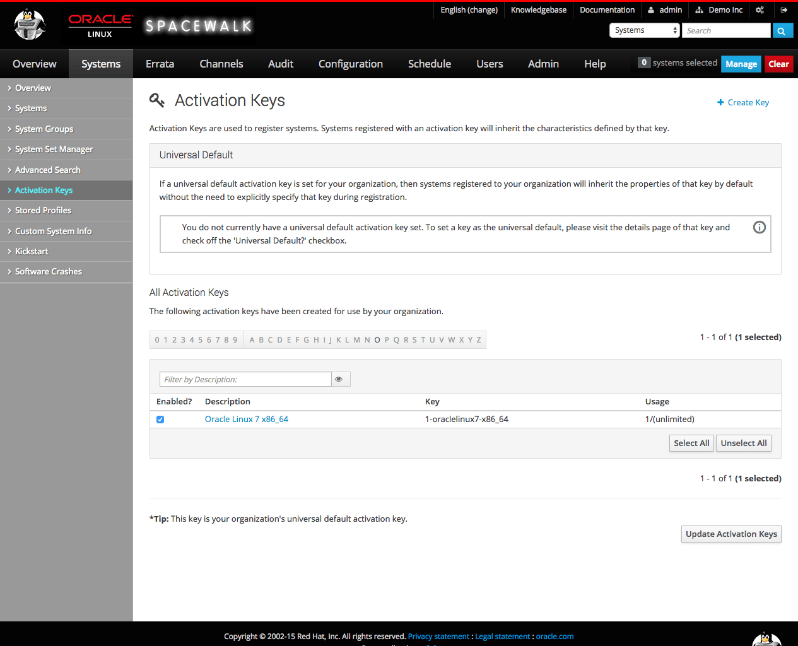Click the Spacewalk penguin logo
This screenshot has width=798, height=646.
pos(30,25)
